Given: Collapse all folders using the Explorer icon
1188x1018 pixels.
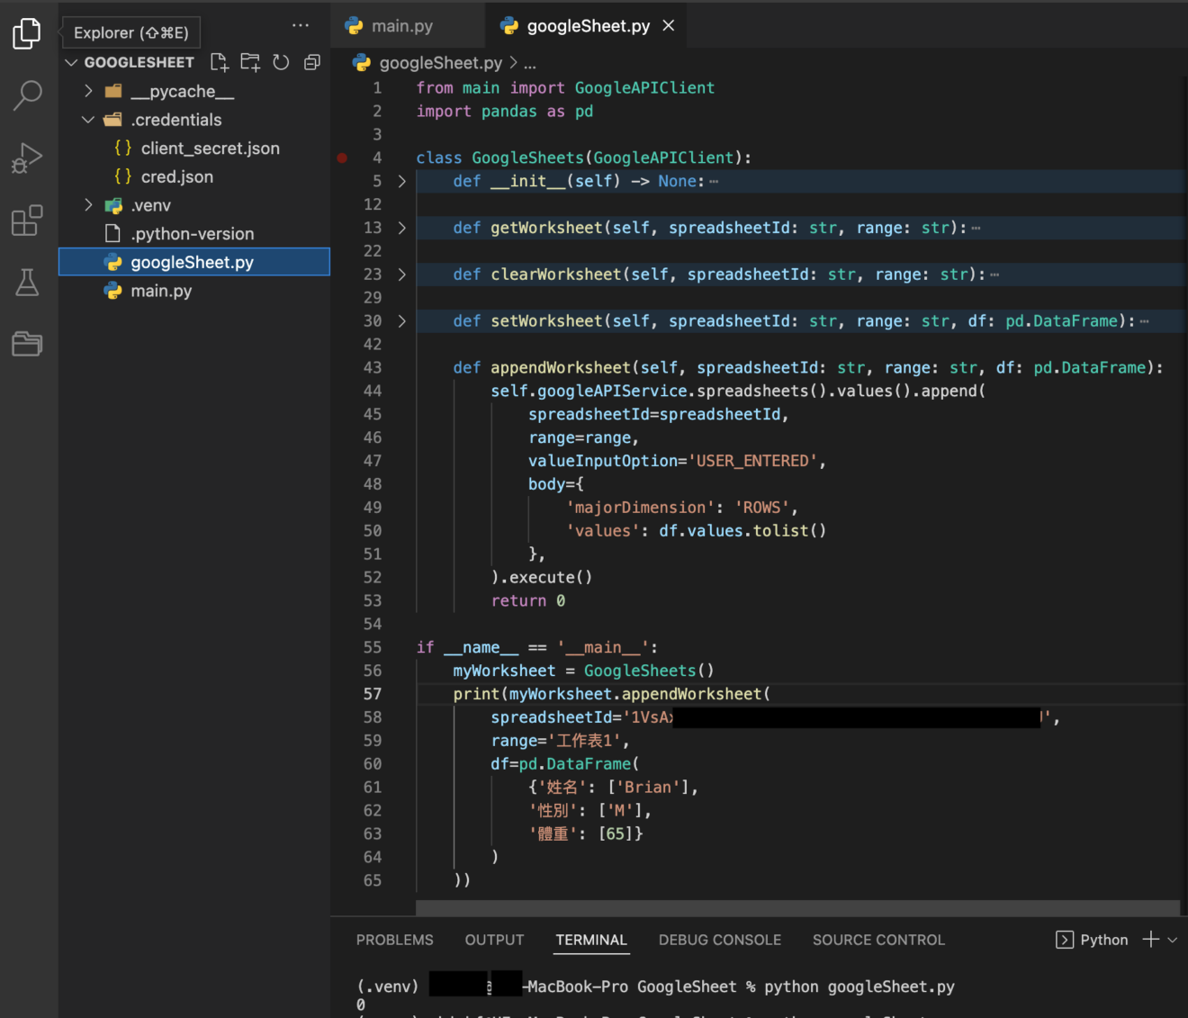Looking at the screenshot, I should tap(311, 61).
